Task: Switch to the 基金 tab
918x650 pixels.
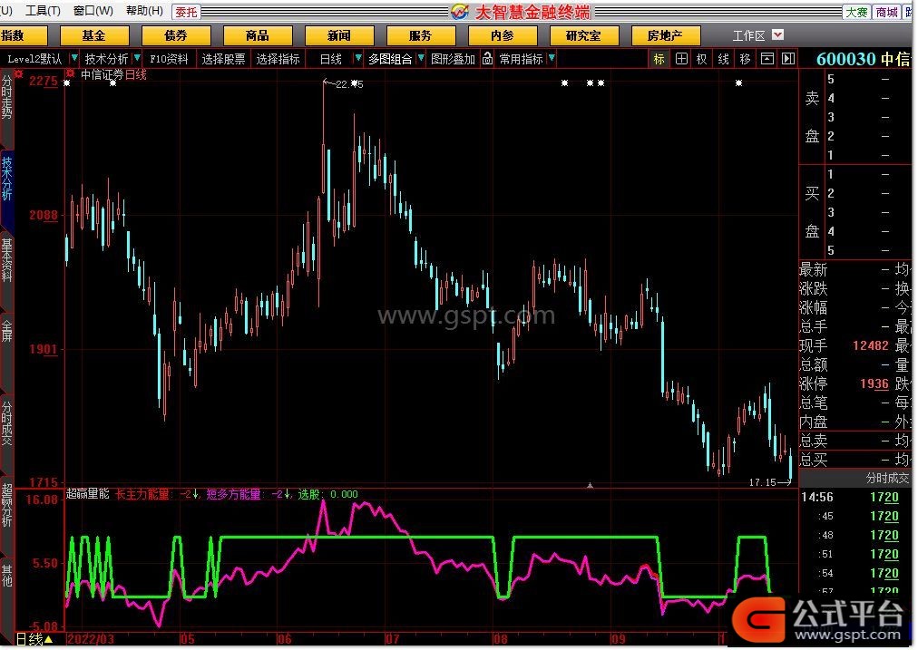Action: 94,35
